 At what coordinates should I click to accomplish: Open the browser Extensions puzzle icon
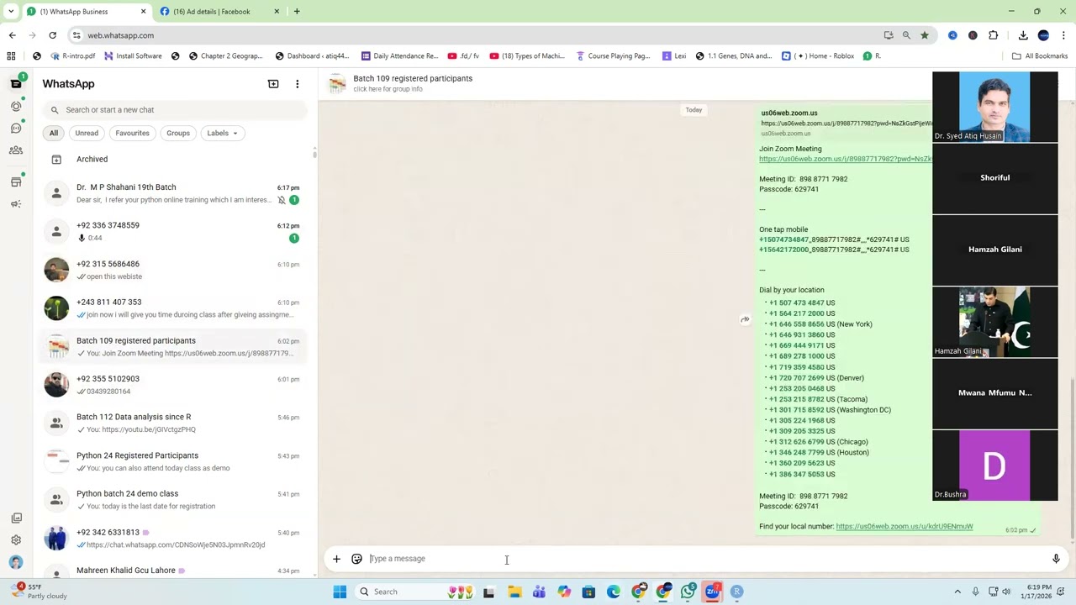click(993, 35)
